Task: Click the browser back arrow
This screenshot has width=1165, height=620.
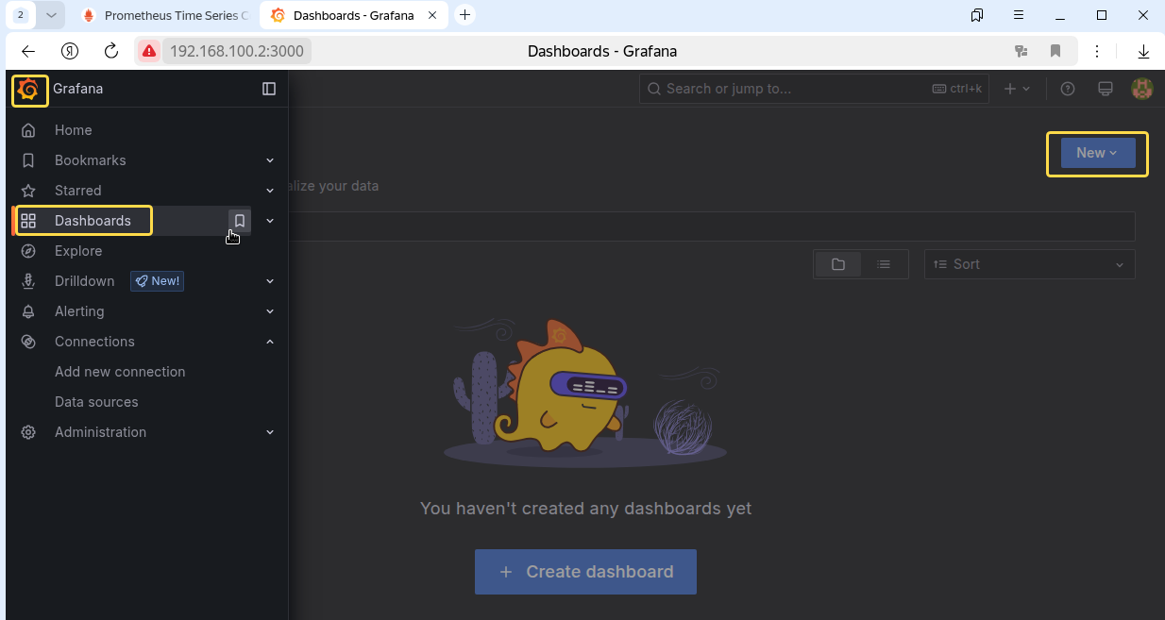Action: pyautogui.click(x=28, y=51)
